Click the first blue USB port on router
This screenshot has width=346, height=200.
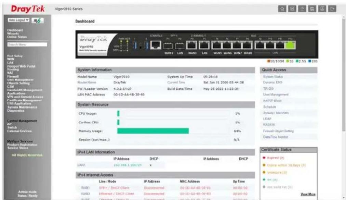click(x=135, y=45)
